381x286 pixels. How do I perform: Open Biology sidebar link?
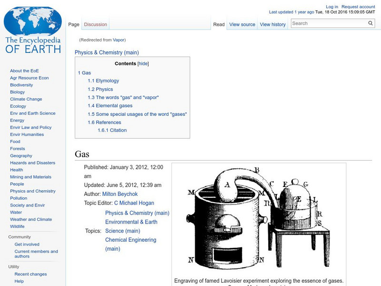pos(17,92)
